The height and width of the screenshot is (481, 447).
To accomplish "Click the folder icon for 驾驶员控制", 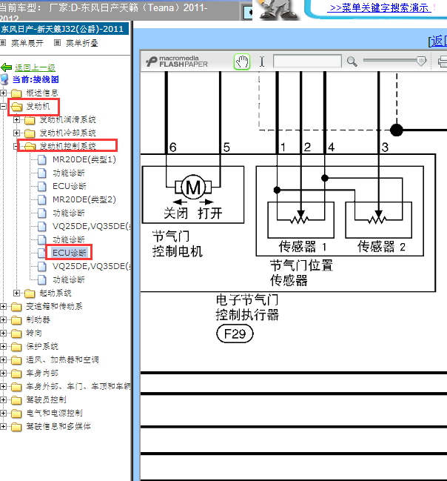I will coord(16,400).
